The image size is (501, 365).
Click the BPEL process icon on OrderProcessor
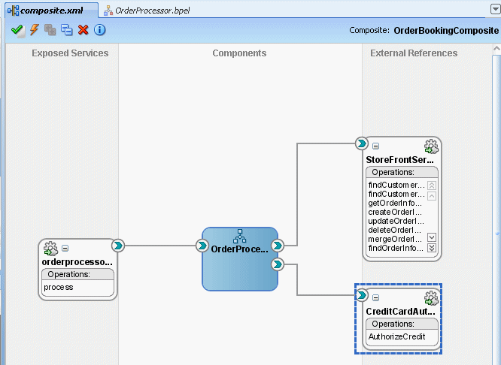240,236
